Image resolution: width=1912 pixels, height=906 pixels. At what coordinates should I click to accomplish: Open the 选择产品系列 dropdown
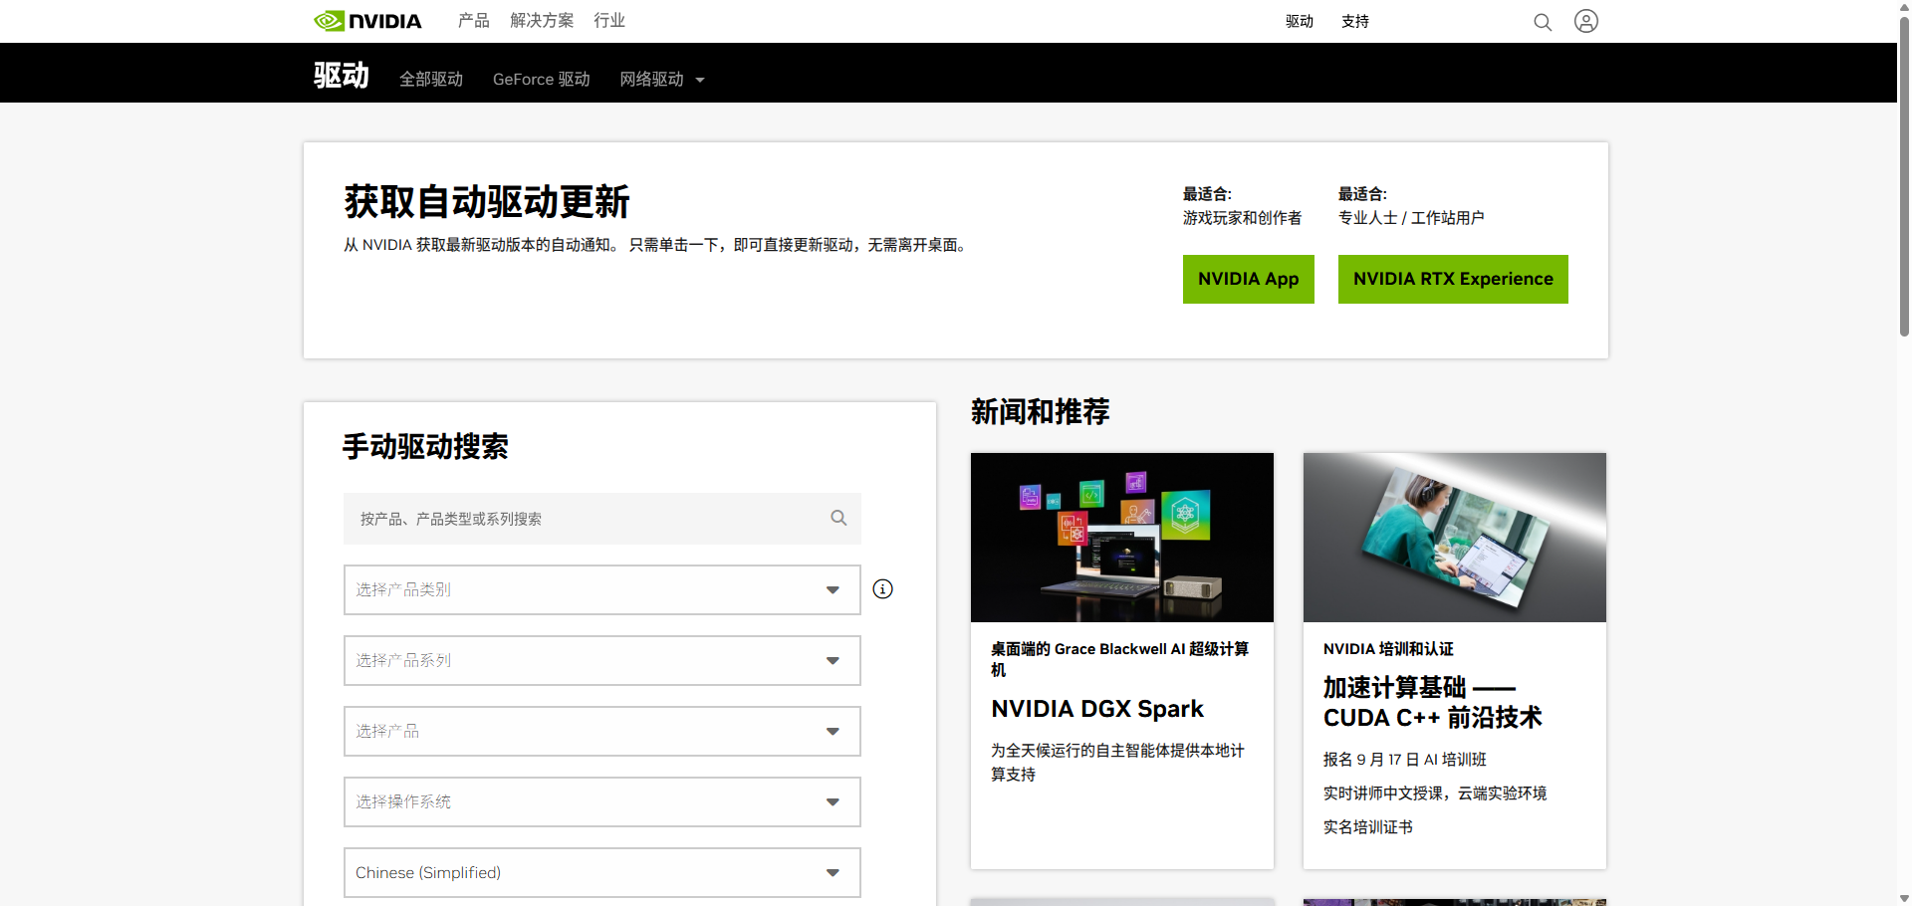click(602, 660)
